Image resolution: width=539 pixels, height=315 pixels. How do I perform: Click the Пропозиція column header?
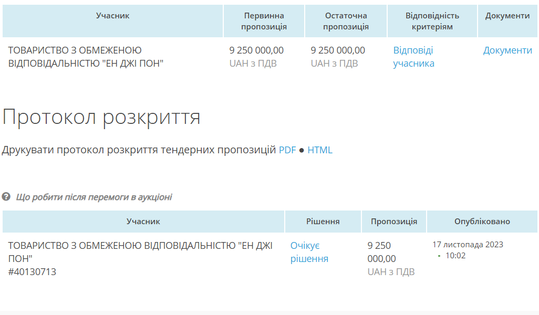(394, 222)
